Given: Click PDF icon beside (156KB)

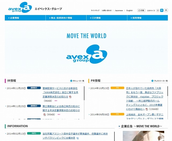Looking at the screenshot, I should (147, 109).
